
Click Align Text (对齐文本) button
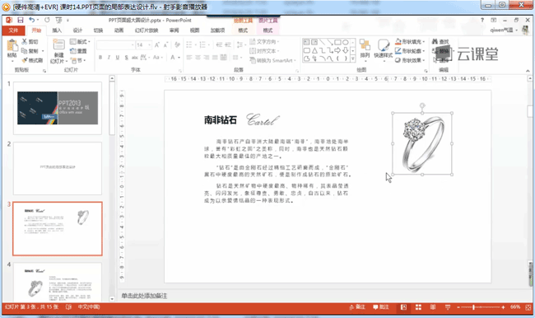tap(264, 51)
